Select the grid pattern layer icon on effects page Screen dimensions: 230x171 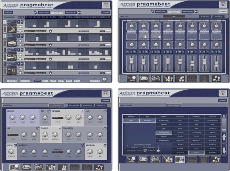click(x=75, y=167)
